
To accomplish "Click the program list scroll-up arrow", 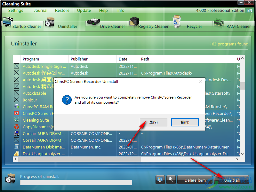I will (243, 58).
